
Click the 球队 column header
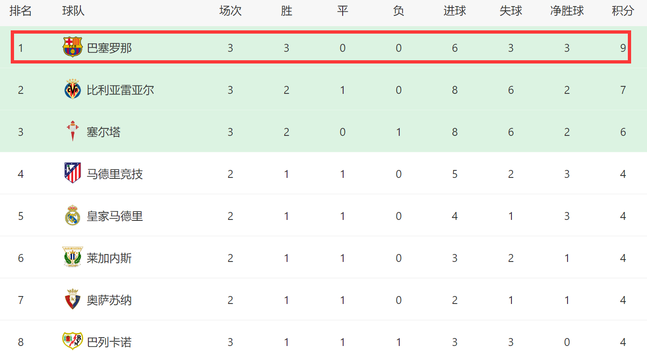click(73, 11)
